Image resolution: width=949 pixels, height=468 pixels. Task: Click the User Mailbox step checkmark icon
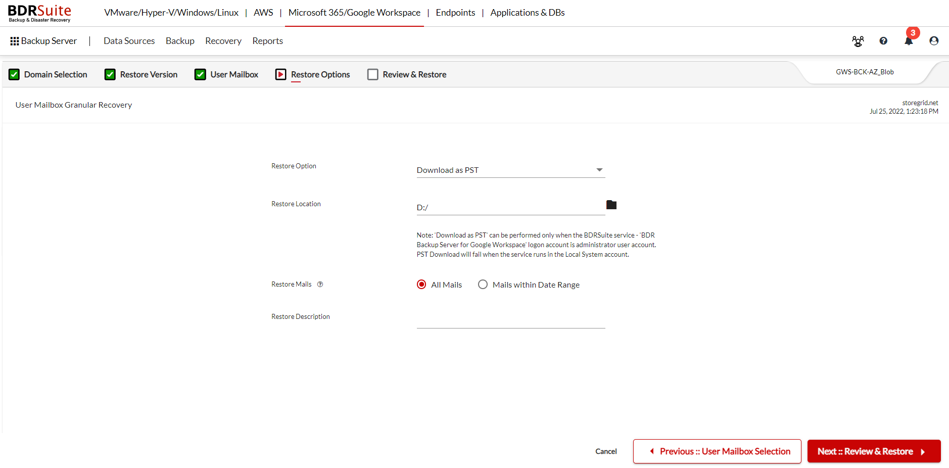tap(200, 75)
